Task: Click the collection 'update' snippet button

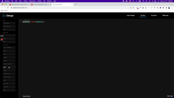Action: (x=9, y=57)
